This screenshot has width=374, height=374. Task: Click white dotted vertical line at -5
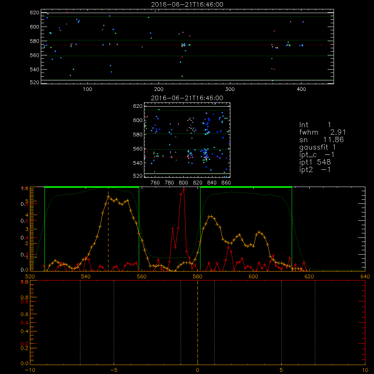point(114,322)
